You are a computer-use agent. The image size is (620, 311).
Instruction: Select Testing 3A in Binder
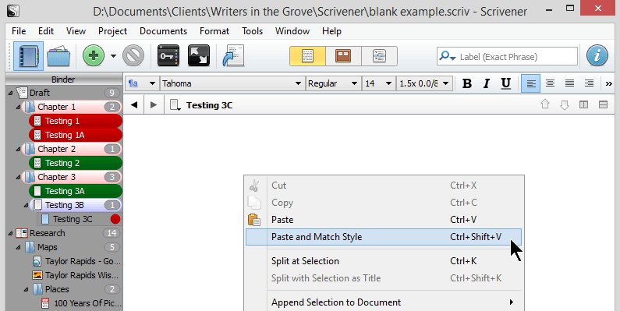tap(76, 191)
